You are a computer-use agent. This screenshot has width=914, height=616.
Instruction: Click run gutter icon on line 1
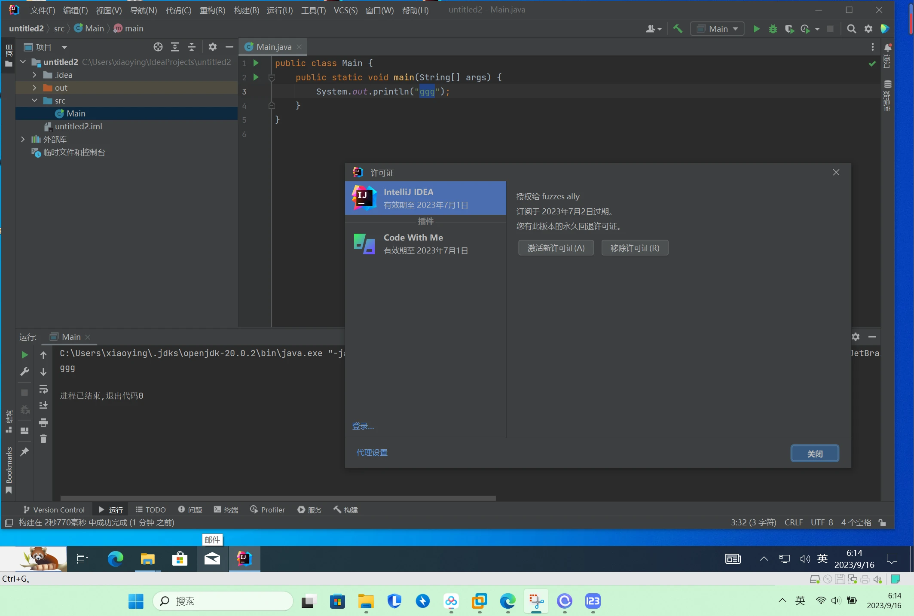click(x=256, y=63)
